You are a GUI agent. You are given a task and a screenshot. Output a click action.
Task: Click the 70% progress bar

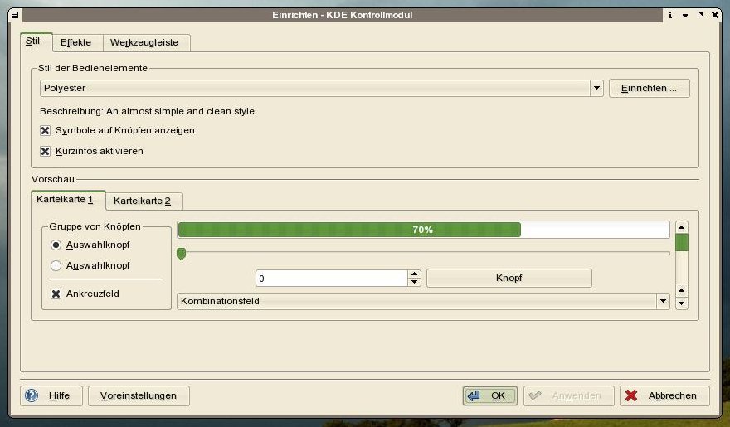[423, 230]
